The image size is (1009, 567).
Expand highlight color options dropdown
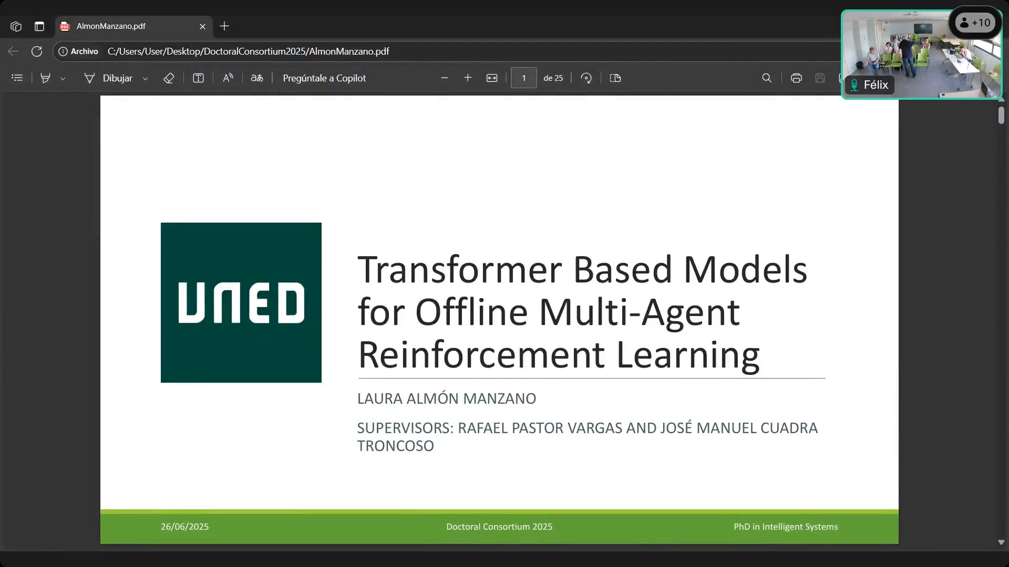click(x=63, y=79)
